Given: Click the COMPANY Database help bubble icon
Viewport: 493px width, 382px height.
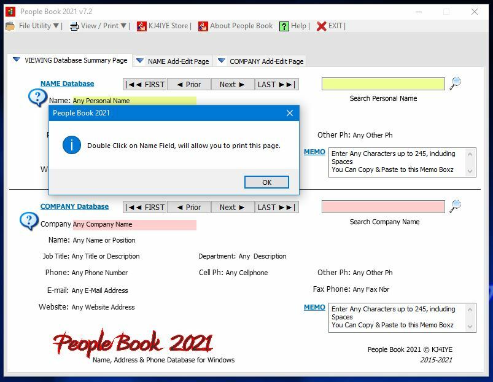Looking at the screenshot, I should click(x=29, y=221).
